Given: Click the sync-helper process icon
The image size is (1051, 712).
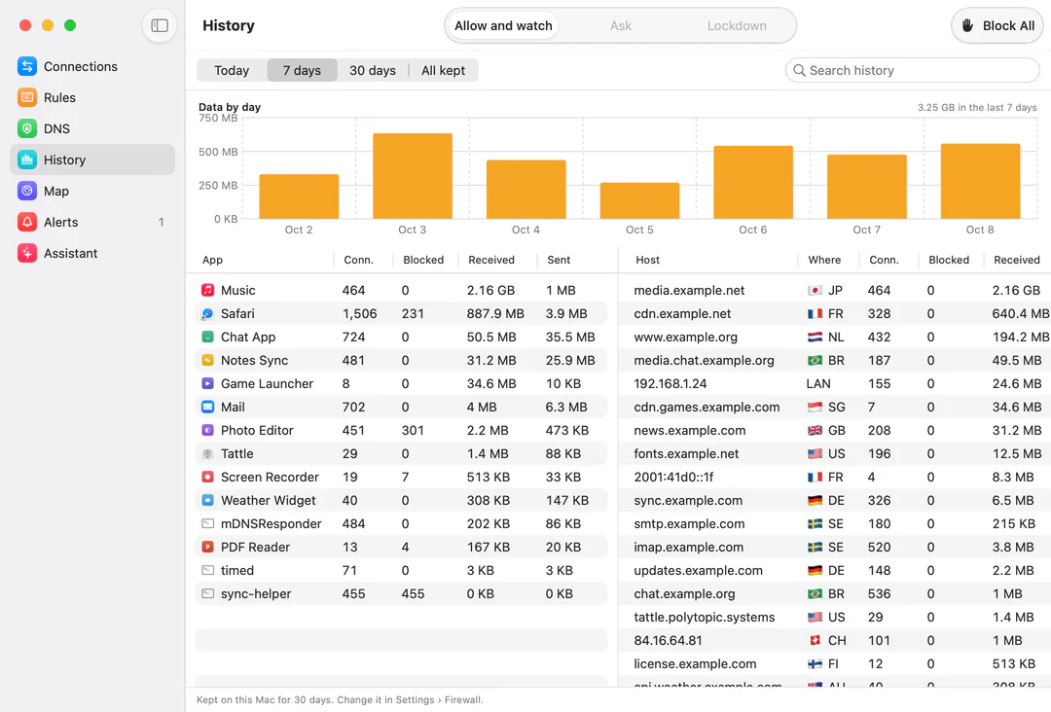Looking at the screenshot, I should [208, 593].
